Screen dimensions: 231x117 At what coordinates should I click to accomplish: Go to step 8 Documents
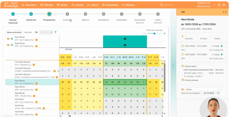click(x=140, y=14)
